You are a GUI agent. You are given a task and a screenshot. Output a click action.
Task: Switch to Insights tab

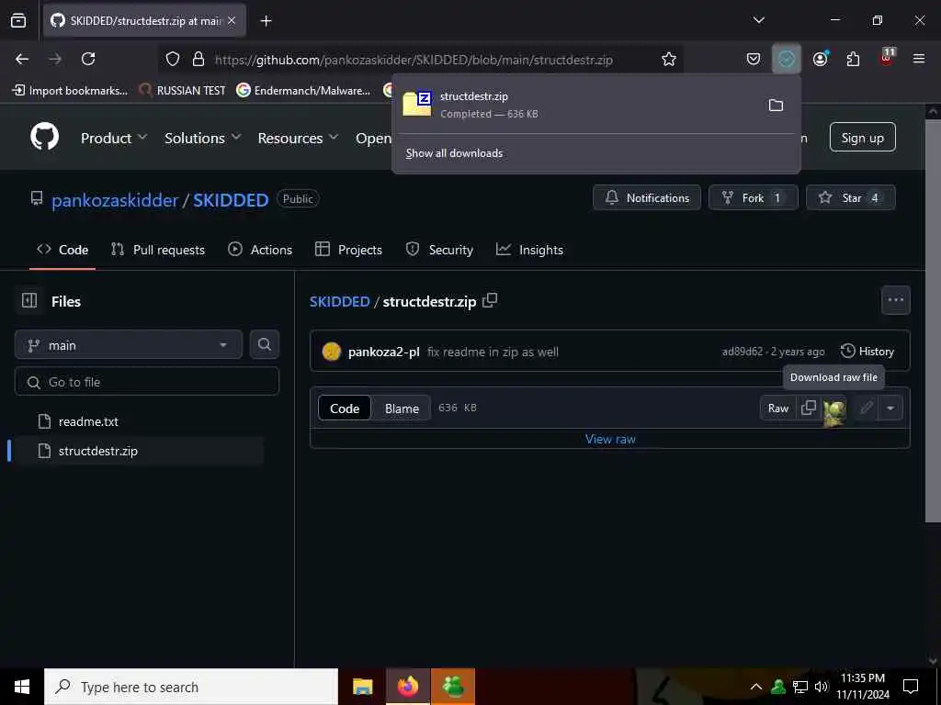point(529,250)
